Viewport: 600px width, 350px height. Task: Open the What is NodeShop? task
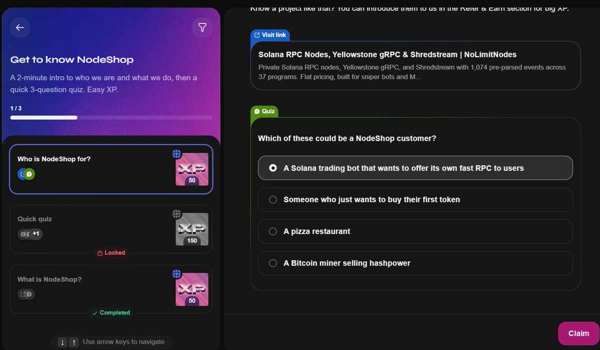tap(111, 289)
